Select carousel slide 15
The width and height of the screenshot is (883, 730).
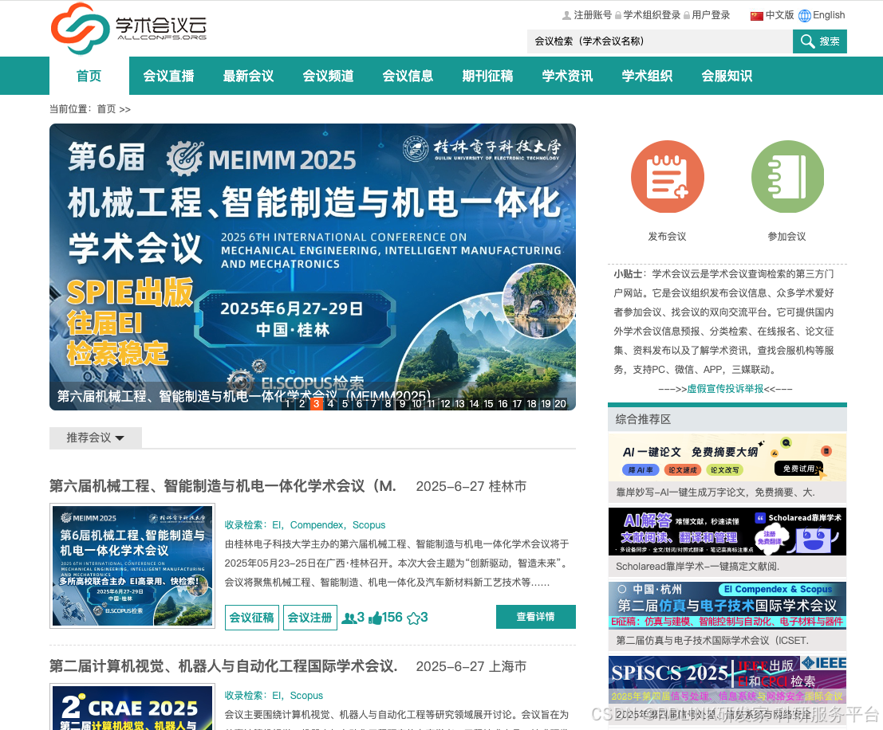pos(488,403)
